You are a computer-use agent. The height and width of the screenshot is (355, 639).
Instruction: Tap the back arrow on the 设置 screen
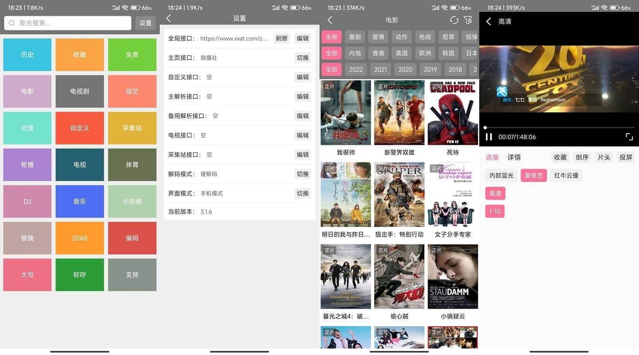click(x=168, y=18)
